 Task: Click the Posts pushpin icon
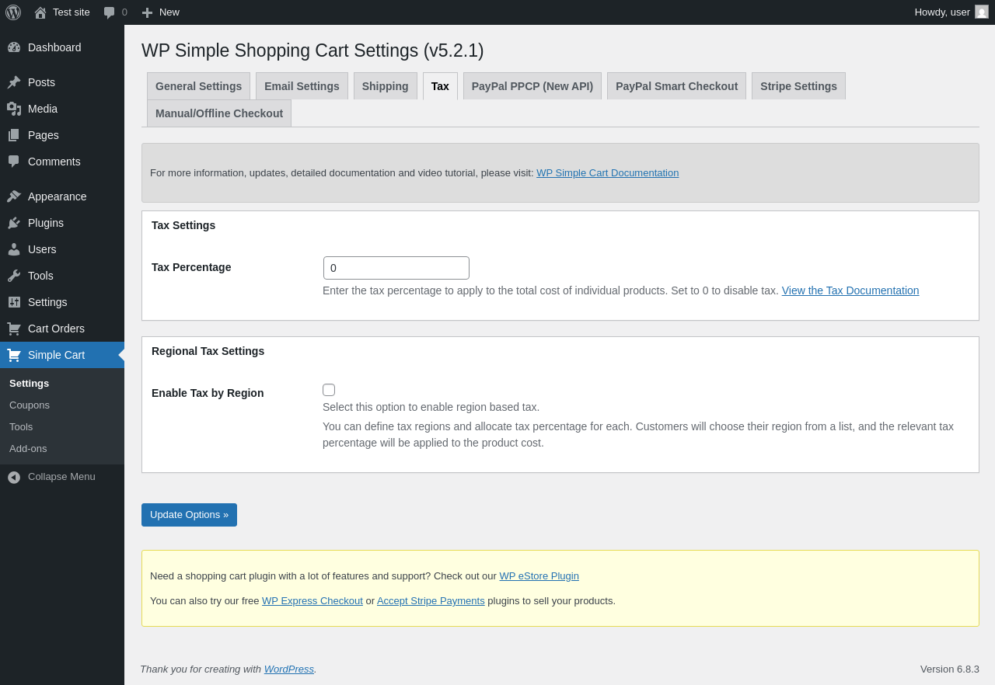14,82
